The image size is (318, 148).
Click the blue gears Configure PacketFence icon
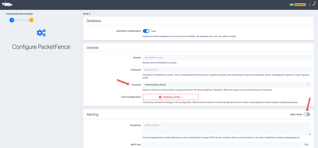click(41, 33)
